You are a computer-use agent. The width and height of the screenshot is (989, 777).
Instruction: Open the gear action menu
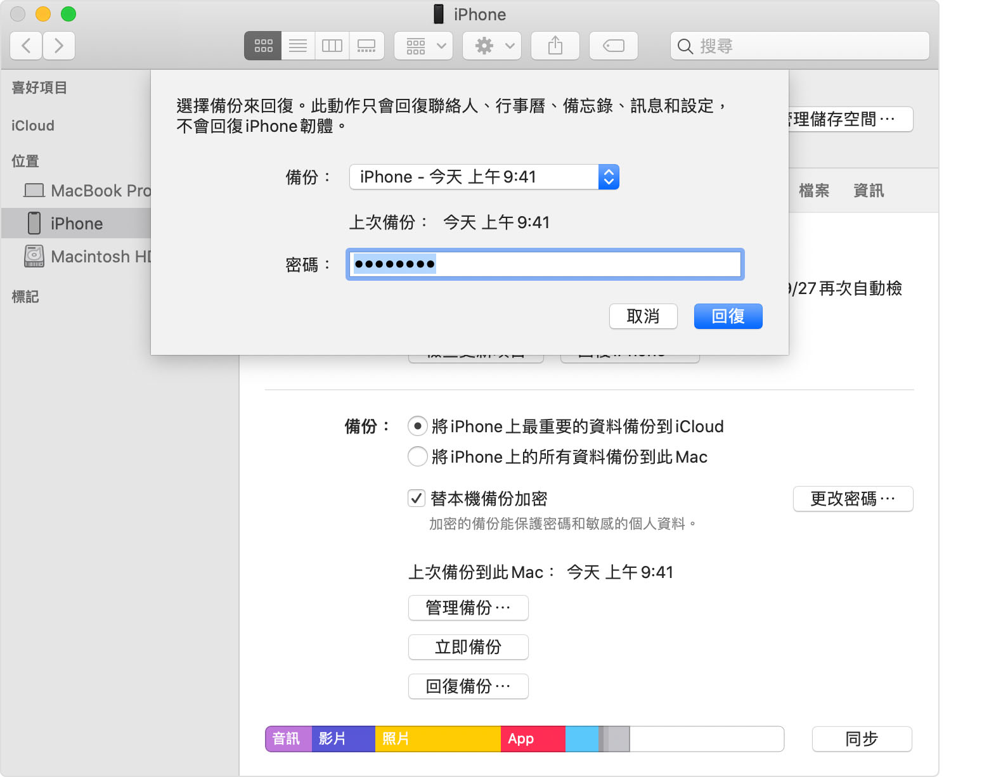coord(492,46)
